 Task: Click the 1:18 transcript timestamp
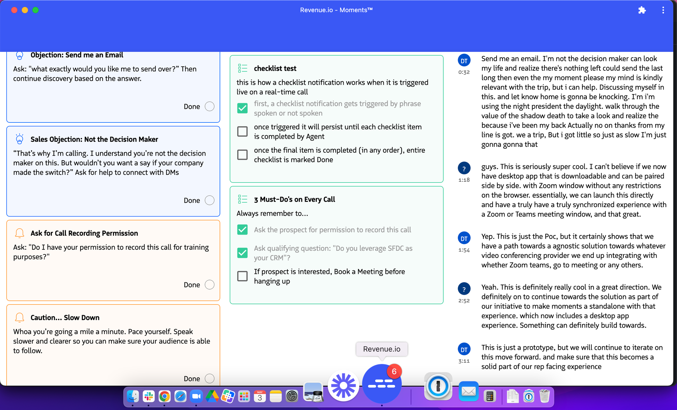coord(464,180)
